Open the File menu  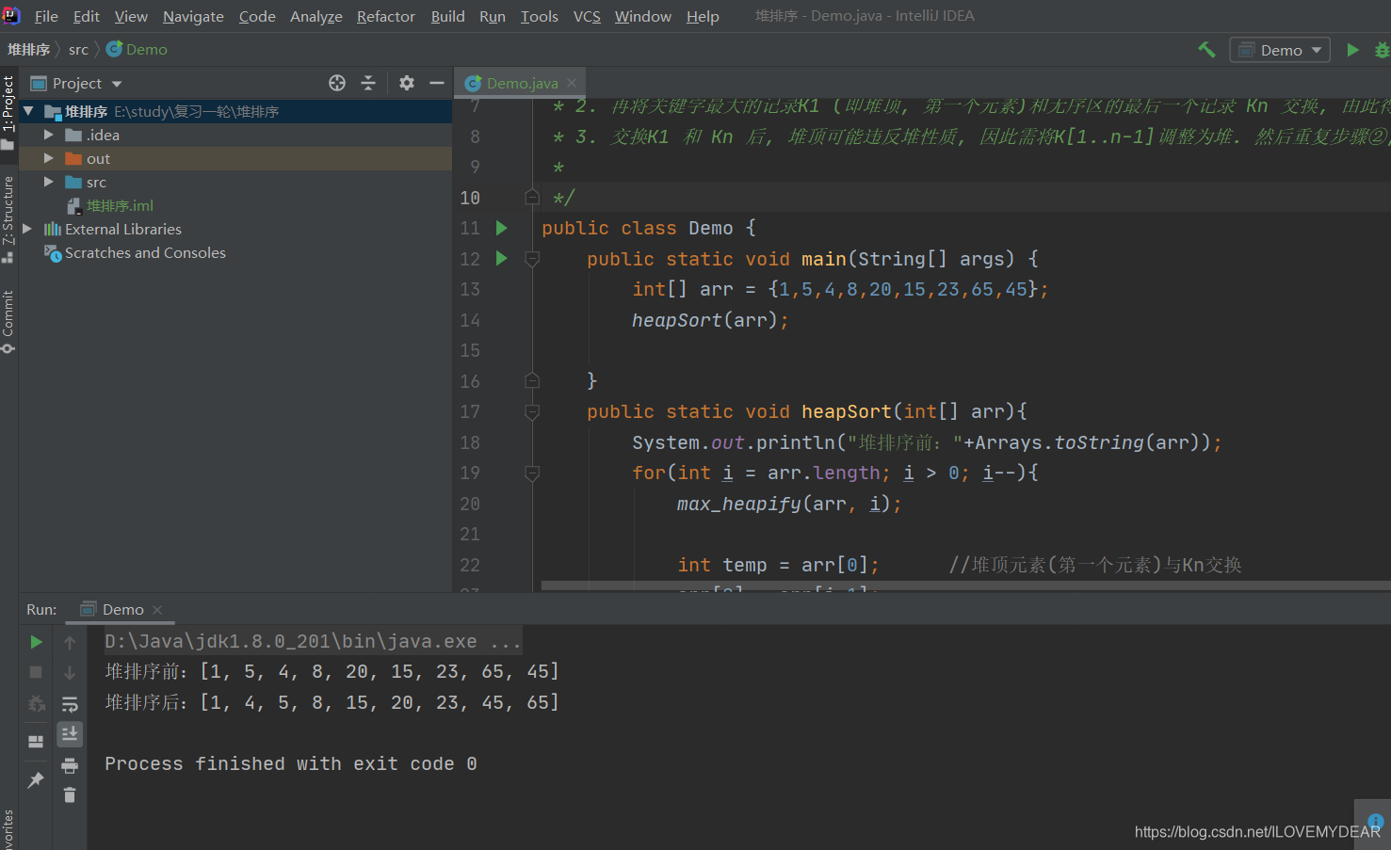coord(46,16)
